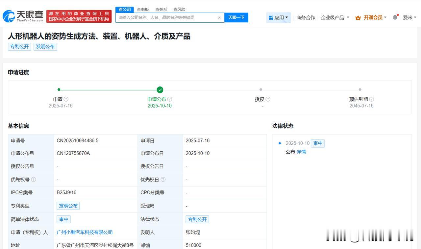Viewport: 421px width, 249px height.
Task: Open the 广州小鹏汽车科技有限公司 company link
Action: (85, 233)
